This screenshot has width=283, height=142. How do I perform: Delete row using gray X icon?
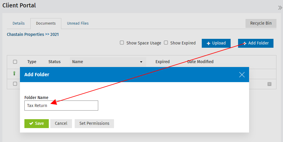click(x=269, y=84)
